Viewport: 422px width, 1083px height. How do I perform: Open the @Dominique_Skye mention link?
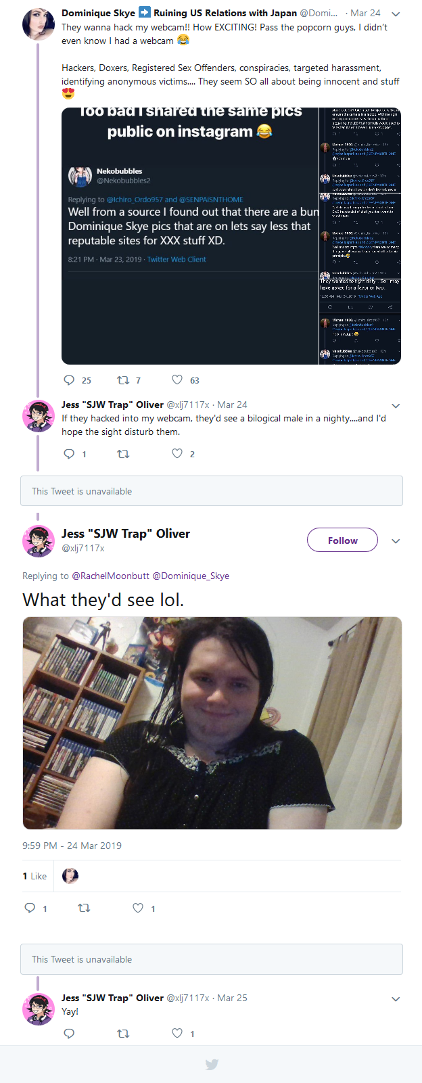point(191,576)
